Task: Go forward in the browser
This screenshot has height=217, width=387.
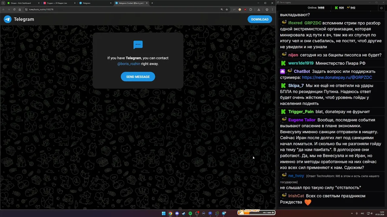Action: 9,9
